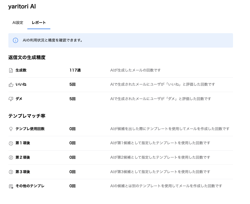The width and height of the screenshot is (250, 204).
Task: Click the info icon in the blue banner
Action: tap(16, 40)
